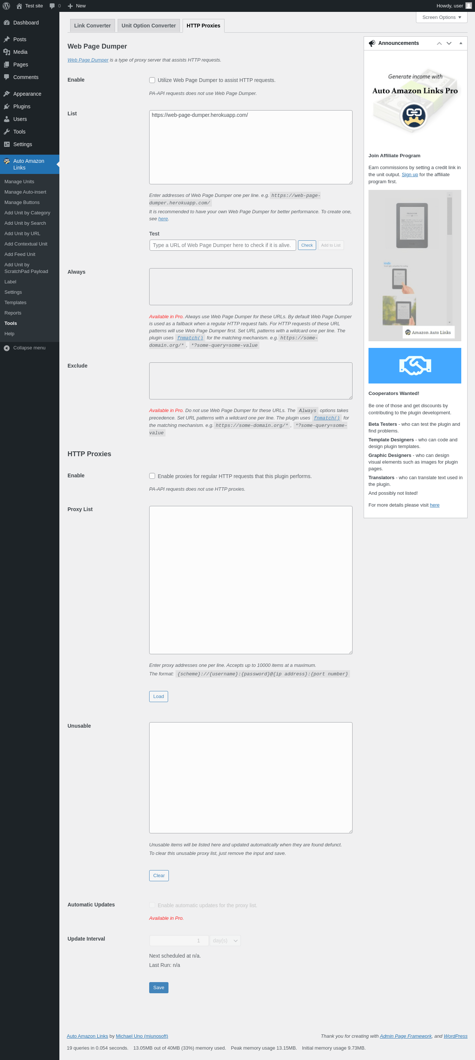Click the Kindle product preview image

tap(415, 266)
